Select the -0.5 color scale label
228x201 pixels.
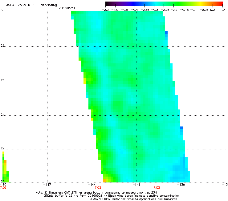(124, 10)
